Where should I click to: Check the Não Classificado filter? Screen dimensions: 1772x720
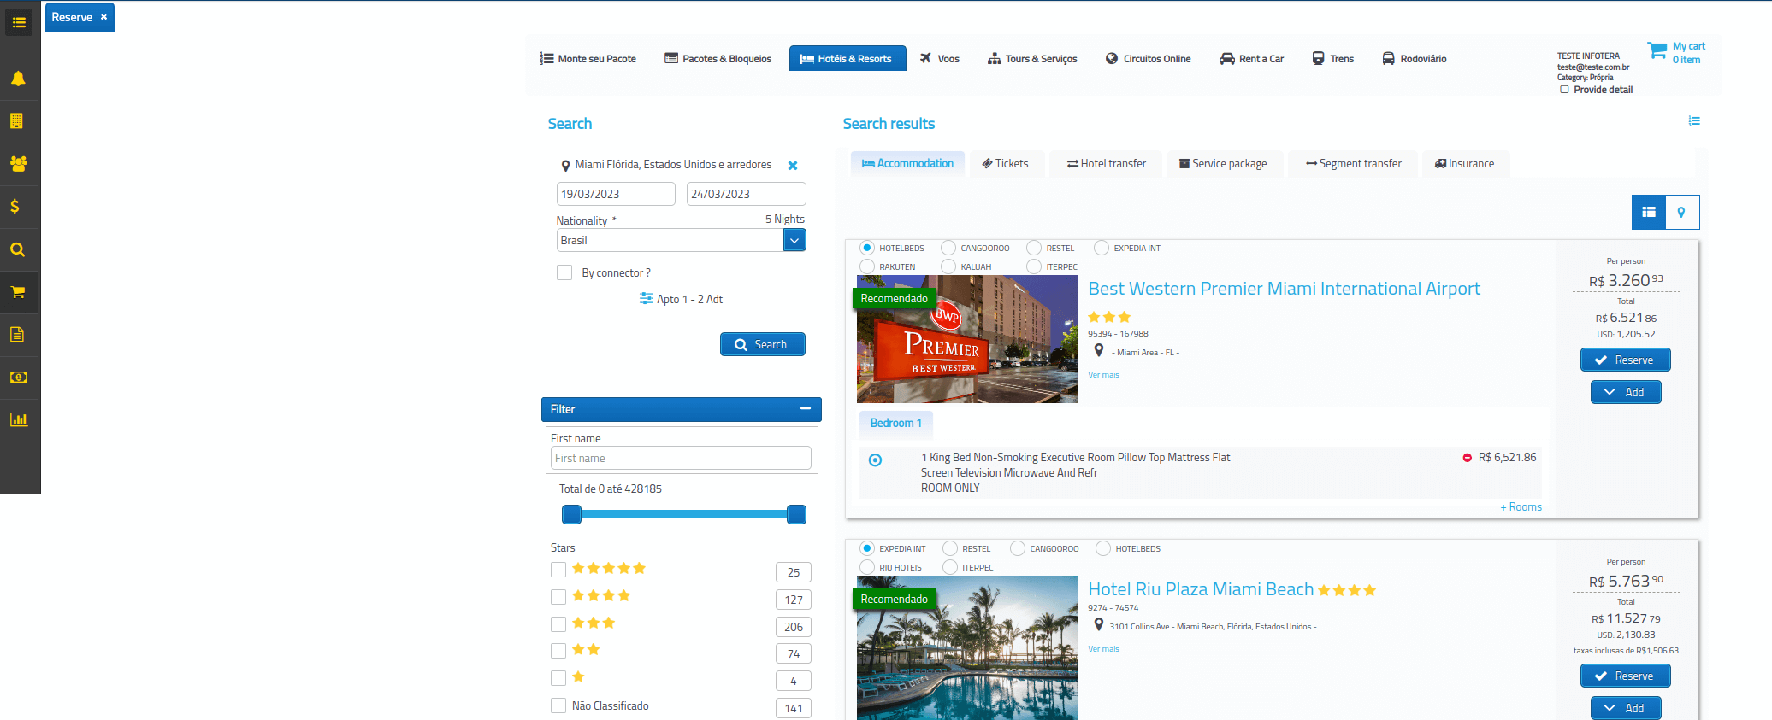pos(558,705)
